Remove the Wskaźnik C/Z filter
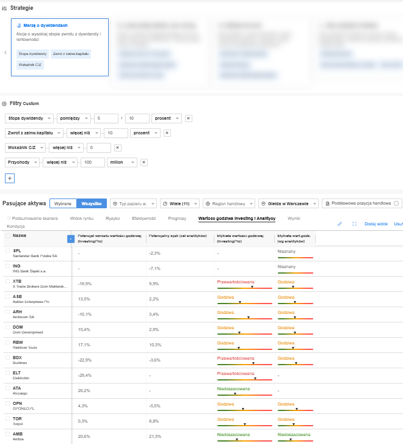Screen dimensions: 403x444 point(117,148)
